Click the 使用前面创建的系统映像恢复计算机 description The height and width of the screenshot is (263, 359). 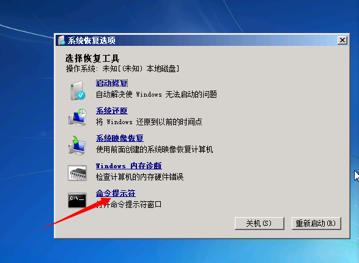click(x=155, y=149)
